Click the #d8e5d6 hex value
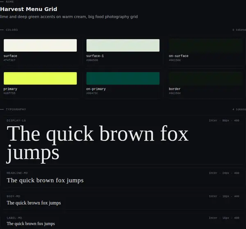Screen dimensions: 246x229 92,60
